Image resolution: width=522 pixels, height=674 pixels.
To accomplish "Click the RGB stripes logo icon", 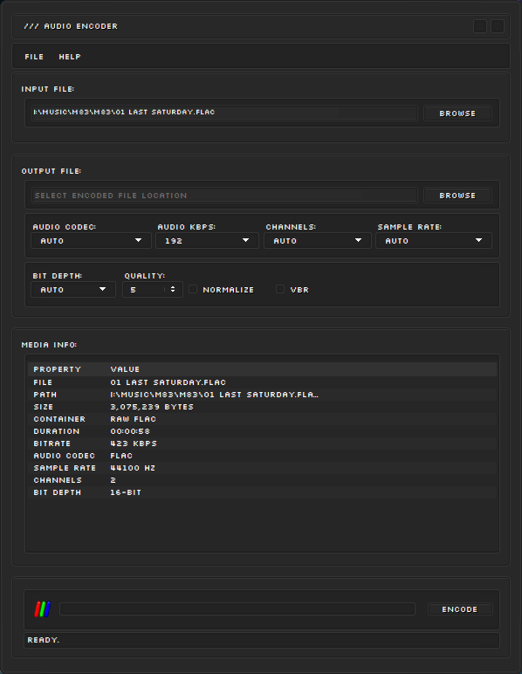I will point(43,609).
